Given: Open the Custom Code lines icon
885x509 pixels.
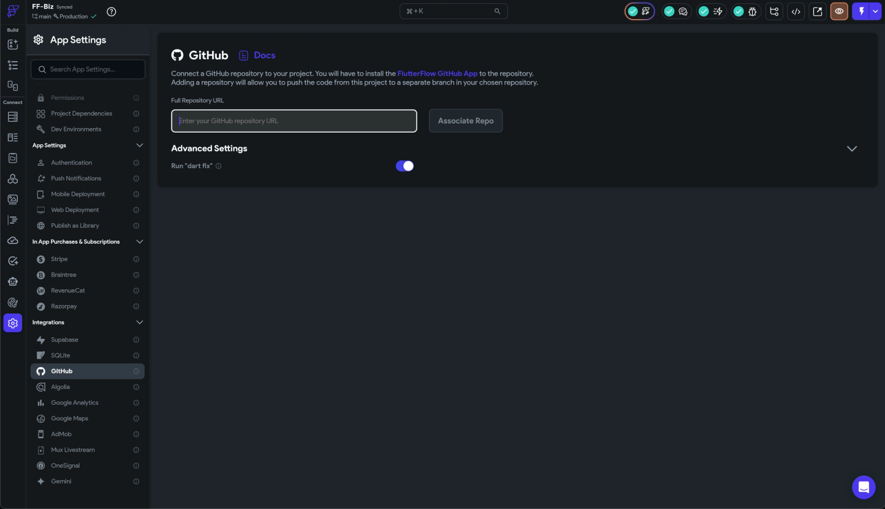Looking at the screenshot, I should tap(13, 220).
